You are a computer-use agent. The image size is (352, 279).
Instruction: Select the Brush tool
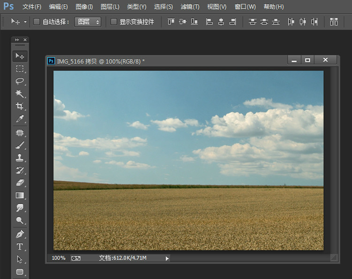coord(20,145)
